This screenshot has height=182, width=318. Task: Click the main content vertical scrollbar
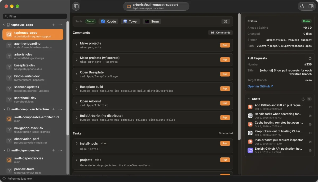pyautogui.click(x=239, y=77)
